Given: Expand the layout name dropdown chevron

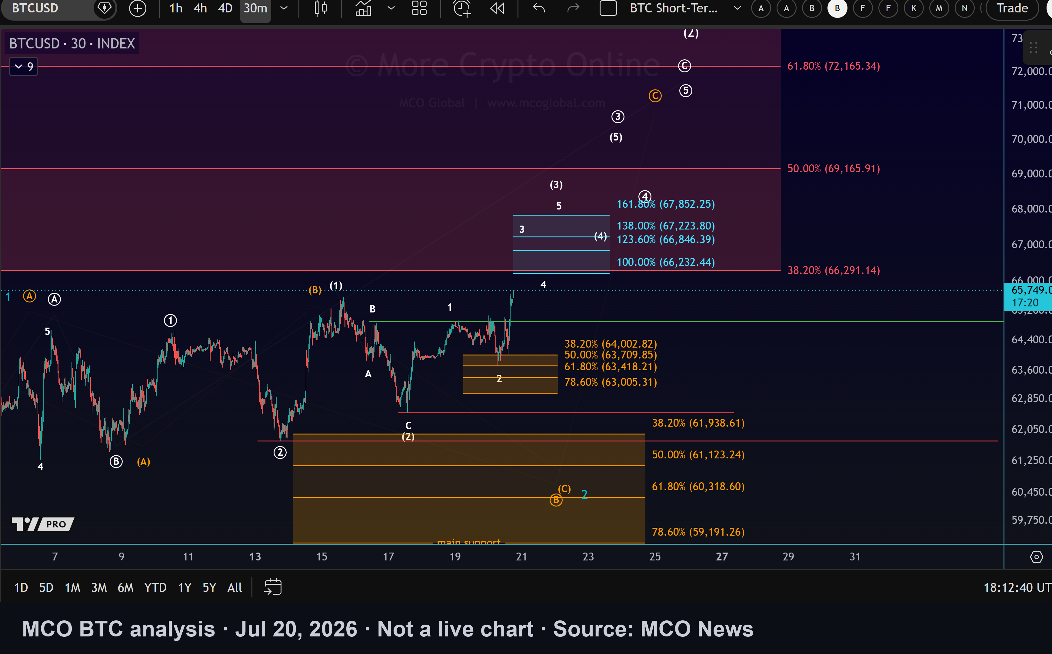Looking at the screenshot, I should (x=737, y=8).
